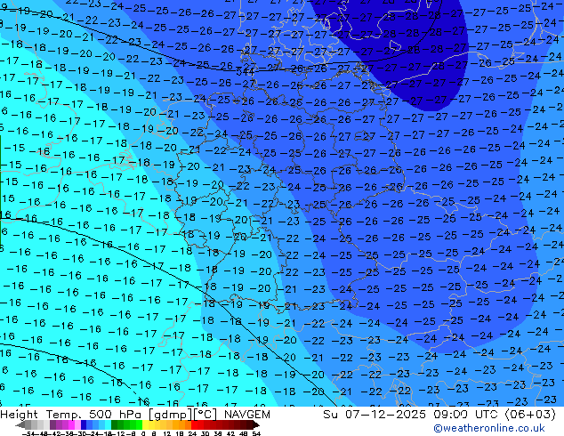564x436 pixels.
Task: Pick the yellow legend swatch at 0
Action: click(146, 424)
